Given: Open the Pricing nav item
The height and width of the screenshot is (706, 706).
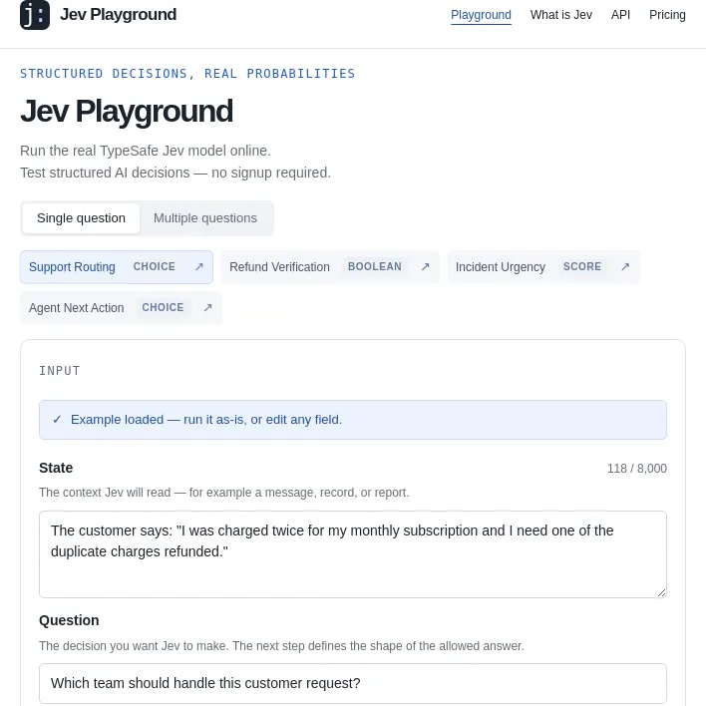Looking at the screenshot, I should point(667,15).
